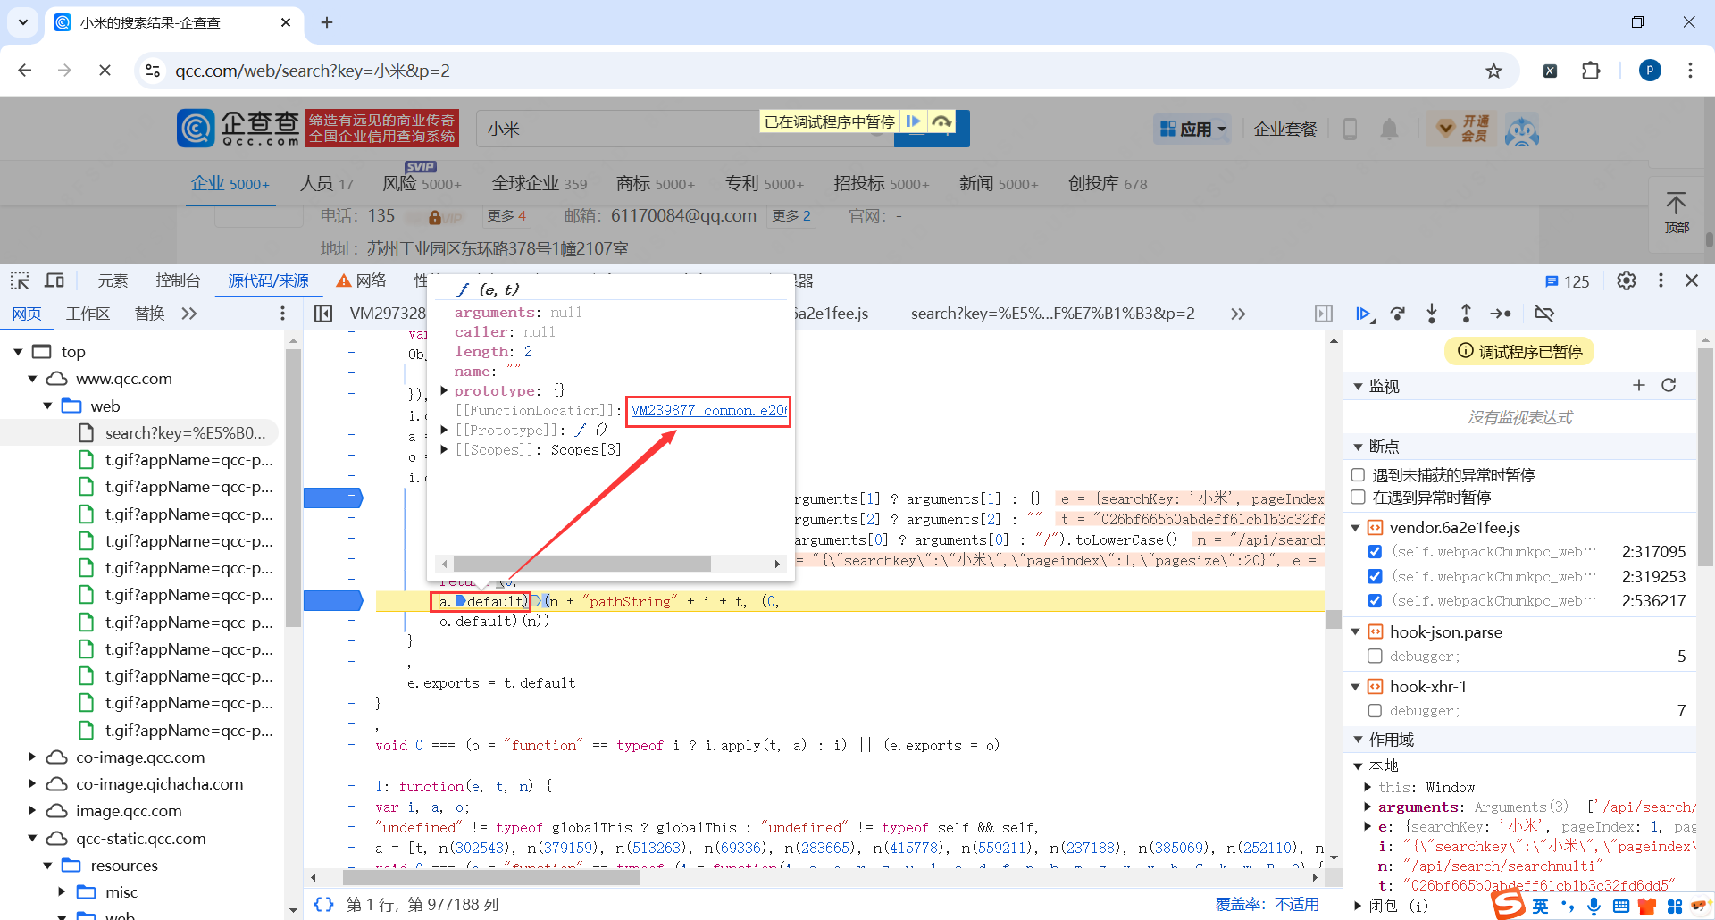Open the 替换 overrides navigator tab

pos(149,314)
